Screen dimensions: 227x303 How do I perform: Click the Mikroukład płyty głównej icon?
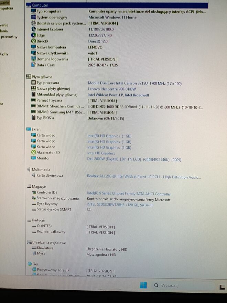click(x=34, y=94)
